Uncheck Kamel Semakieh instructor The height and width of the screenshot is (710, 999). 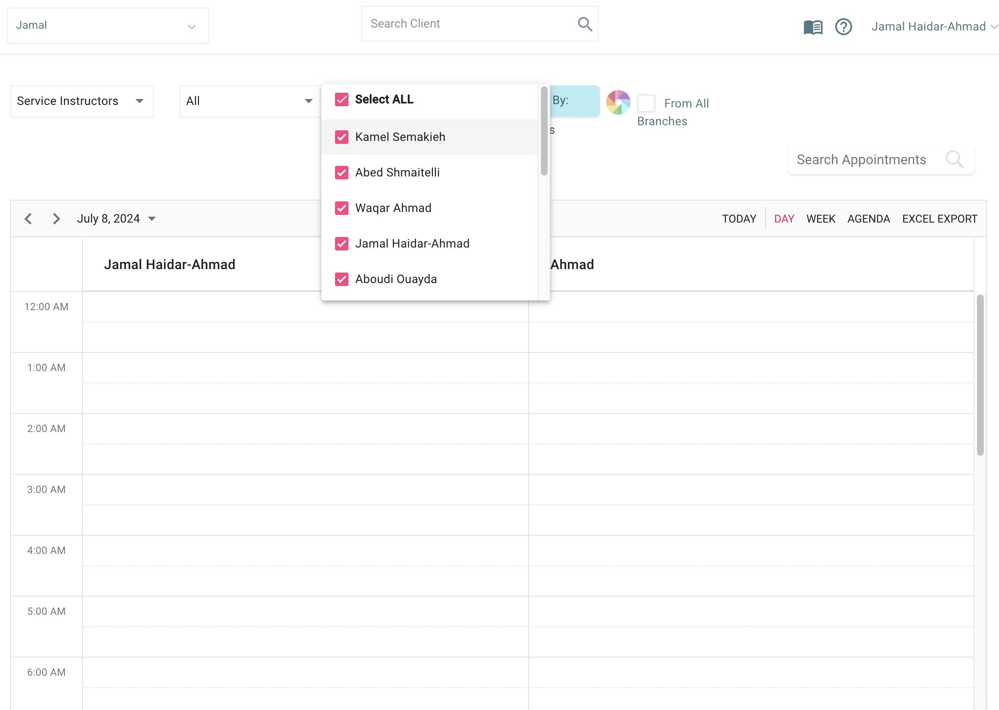341,137
